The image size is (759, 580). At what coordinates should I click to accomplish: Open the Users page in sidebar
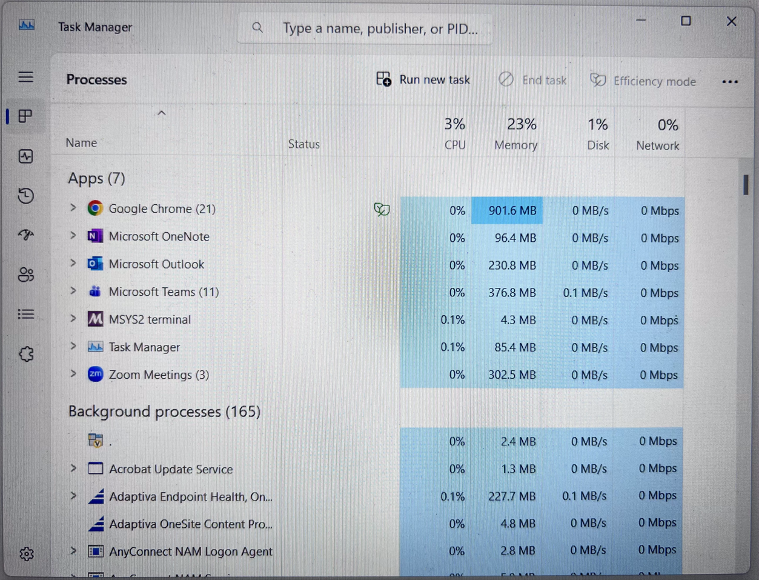point(25,275)
